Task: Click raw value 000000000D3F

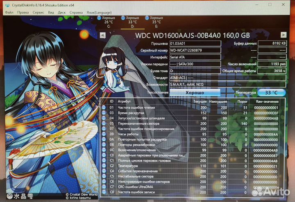Action: 266,113
